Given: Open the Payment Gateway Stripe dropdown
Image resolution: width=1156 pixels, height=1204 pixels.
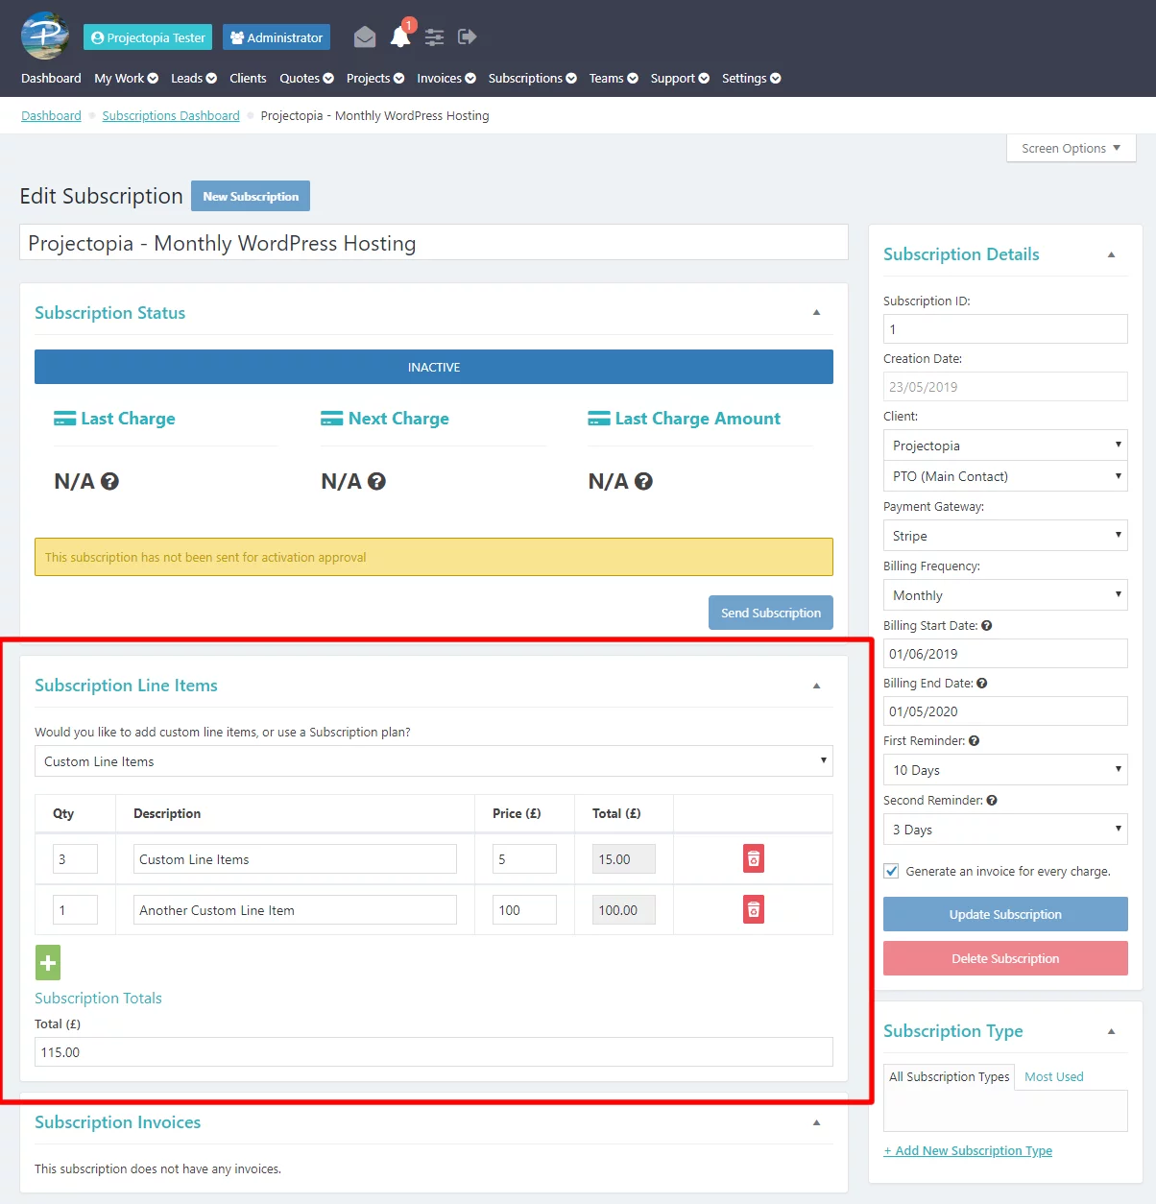Looking at the screenshot, I should (x=1004, y=536).
